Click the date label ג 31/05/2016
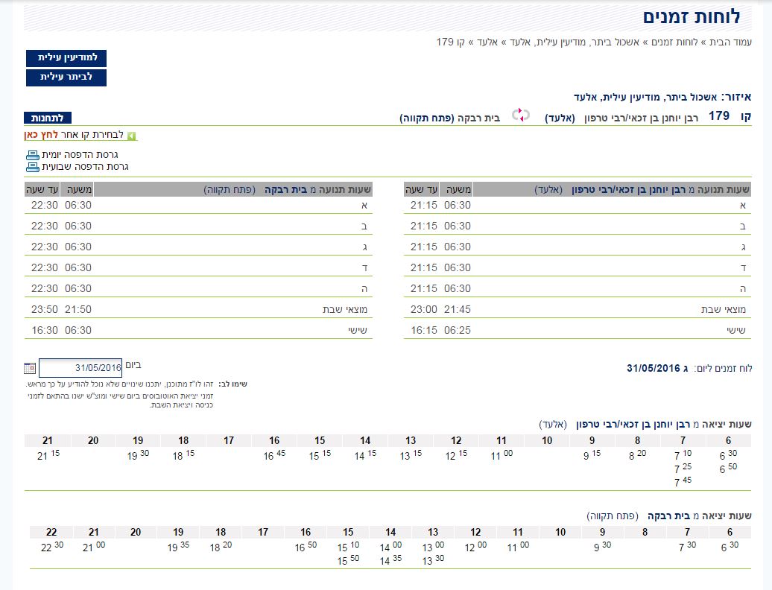The image size is (772, 590). 657,368
